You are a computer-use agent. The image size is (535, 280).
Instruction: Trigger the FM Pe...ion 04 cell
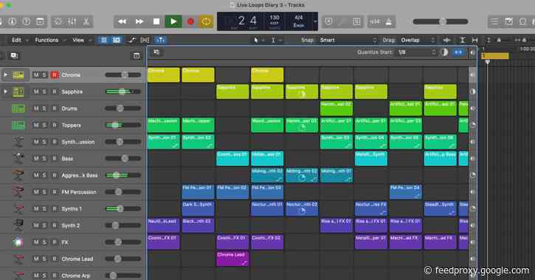click(405, 192)
